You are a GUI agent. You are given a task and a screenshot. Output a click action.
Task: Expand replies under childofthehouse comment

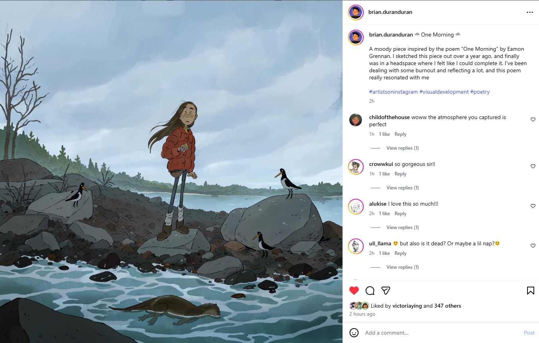pos(402,148)
